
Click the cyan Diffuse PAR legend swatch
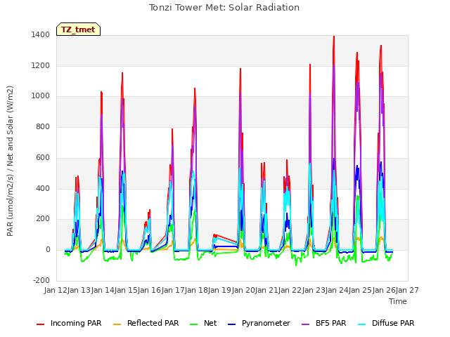(362, 324)
